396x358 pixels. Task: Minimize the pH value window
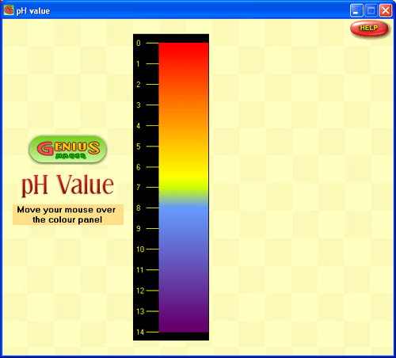click(356, 11)
